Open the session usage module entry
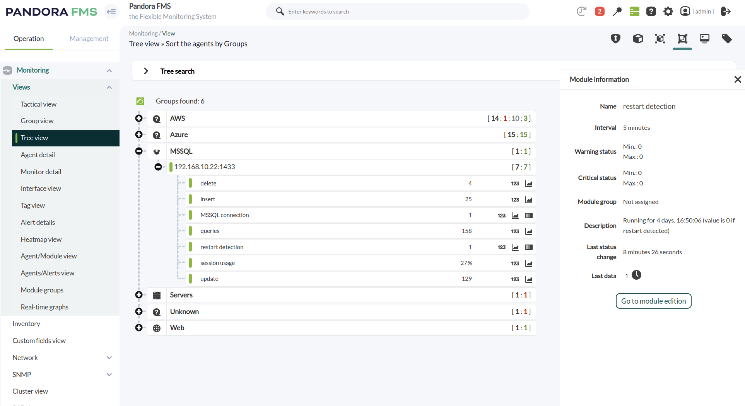This screenshot has width=745, height=406. pyautogui.click(x=217, y=263)
